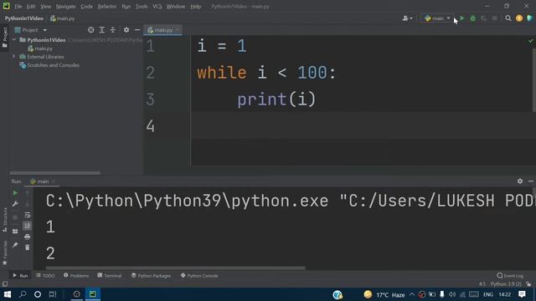Close the main.py editor tab
The image size is (536, 301).
coord(178,30)
